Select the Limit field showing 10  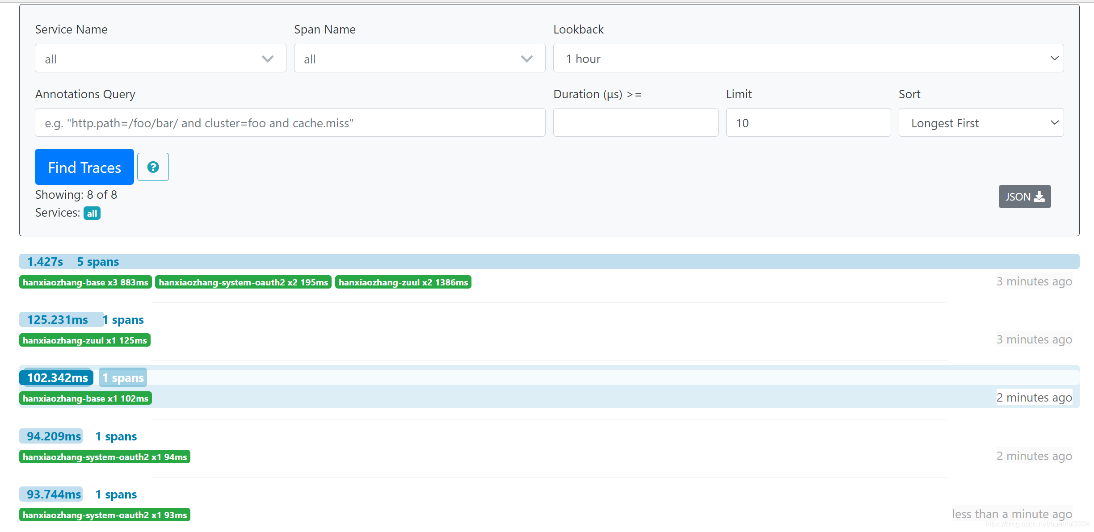click(x=808, y=122)
